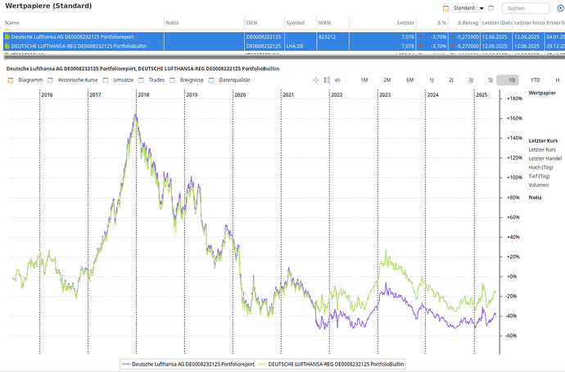Click the green icon of Deutsche Lufthansa AG row
Image resolution: width=565 pixels, height=372 pixels.
pos(7,37)
